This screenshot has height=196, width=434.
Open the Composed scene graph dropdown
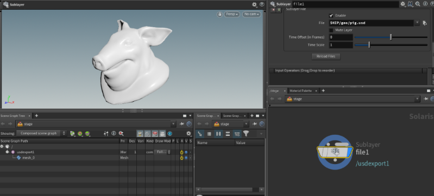pos(41,133)
